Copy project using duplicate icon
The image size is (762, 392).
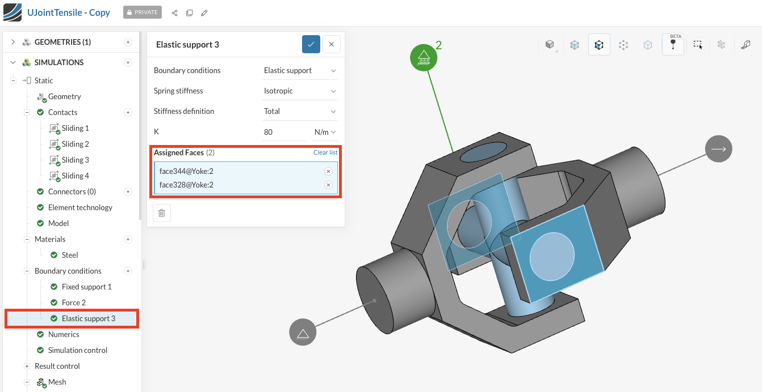coord(189,12)
